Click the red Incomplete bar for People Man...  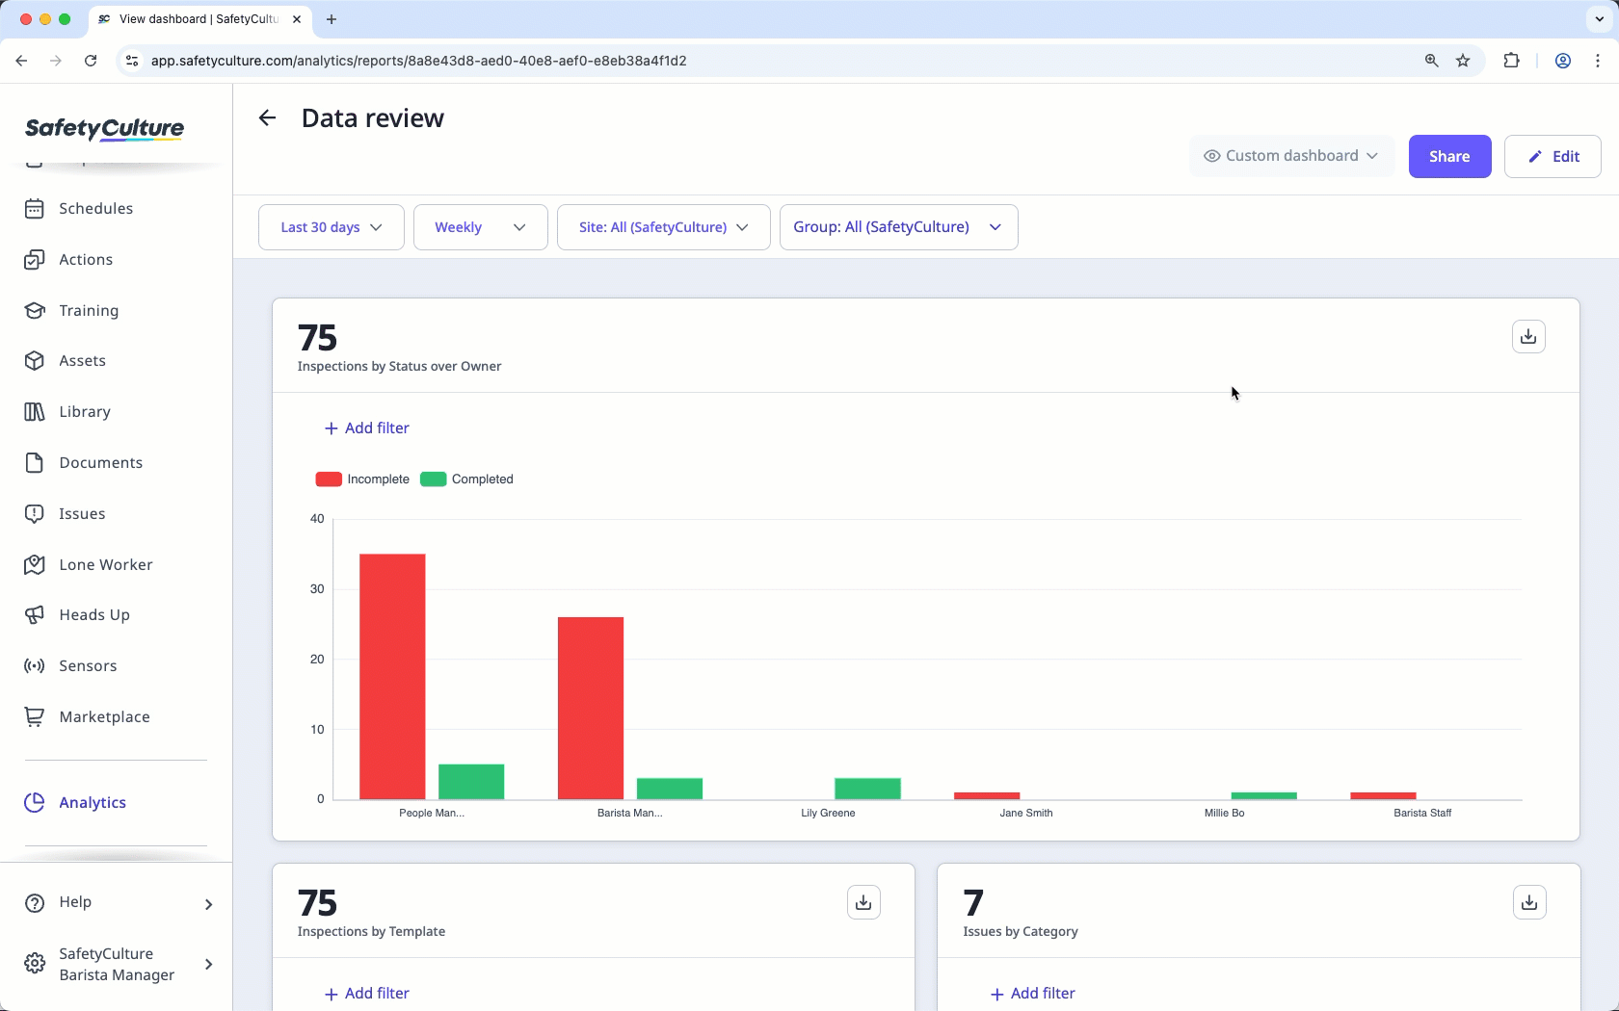392,677
